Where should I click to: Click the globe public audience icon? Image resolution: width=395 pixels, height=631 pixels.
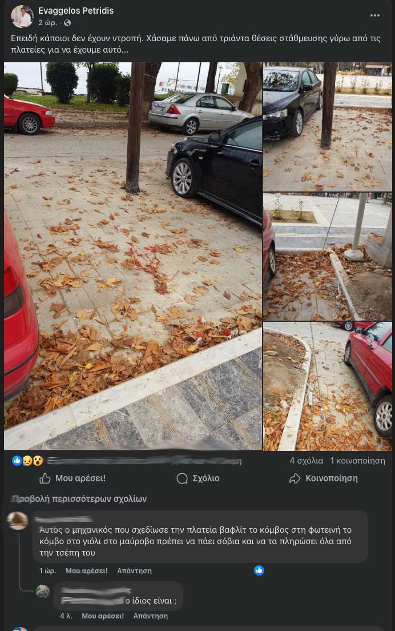pos(67,23)
